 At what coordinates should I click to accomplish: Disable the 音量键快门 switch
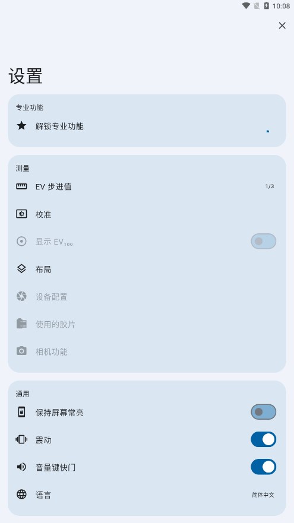(263, 467)
